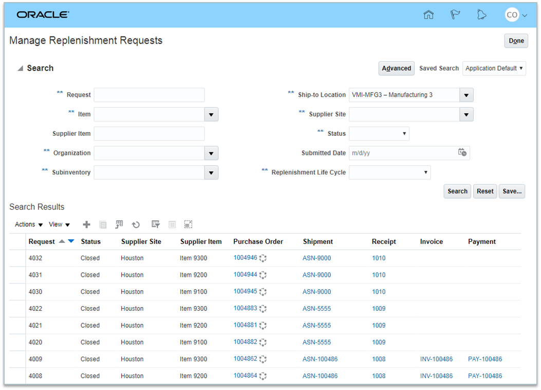The height and width of the screenshot is (390, 541).
Task: Open the View menu
Action: tap(59, 225)
